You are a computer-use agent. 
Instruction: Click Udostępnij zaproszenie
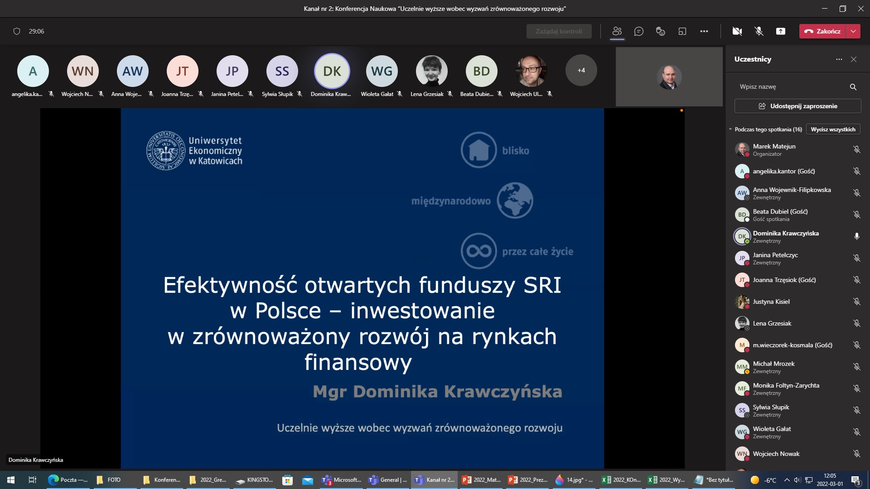coord(797,105)
